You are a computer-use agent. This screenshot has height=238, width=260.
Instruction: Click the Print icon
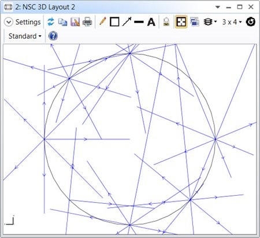(87, 22)
